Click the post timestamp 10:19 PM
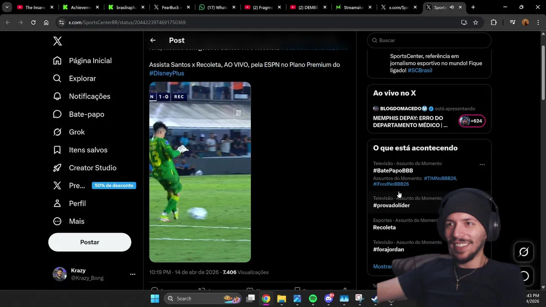The height and width of the screenshot is (307, 546). tap(184, 272)
